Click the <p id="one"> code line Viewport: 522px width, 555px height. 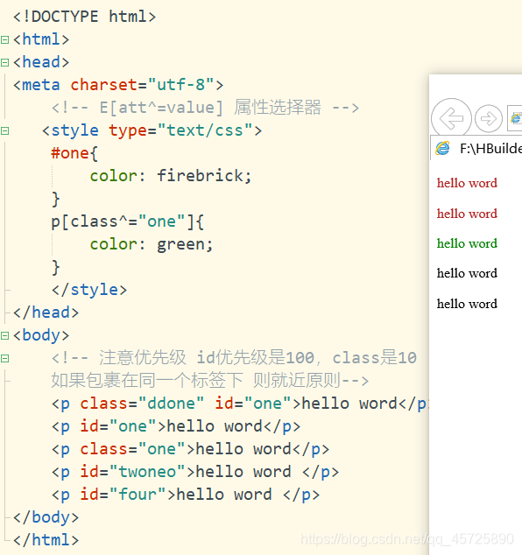(x=176, y=426)
